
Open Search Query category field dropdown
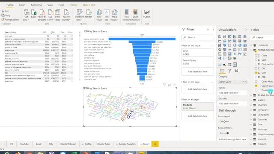[x=243, y=82]
